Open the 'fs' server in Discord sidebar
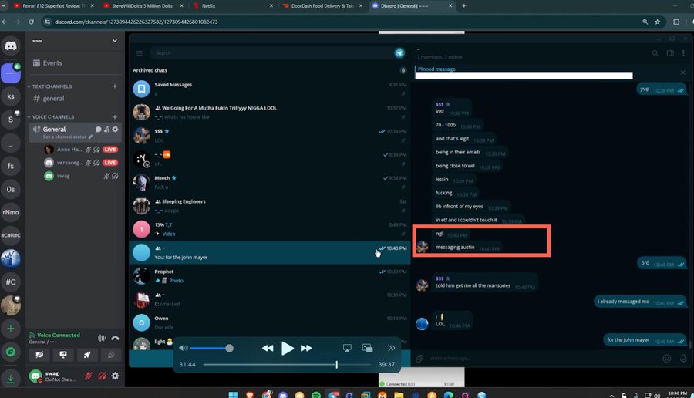Viewport: 694px width, 398px height. [x=11, y=166]
